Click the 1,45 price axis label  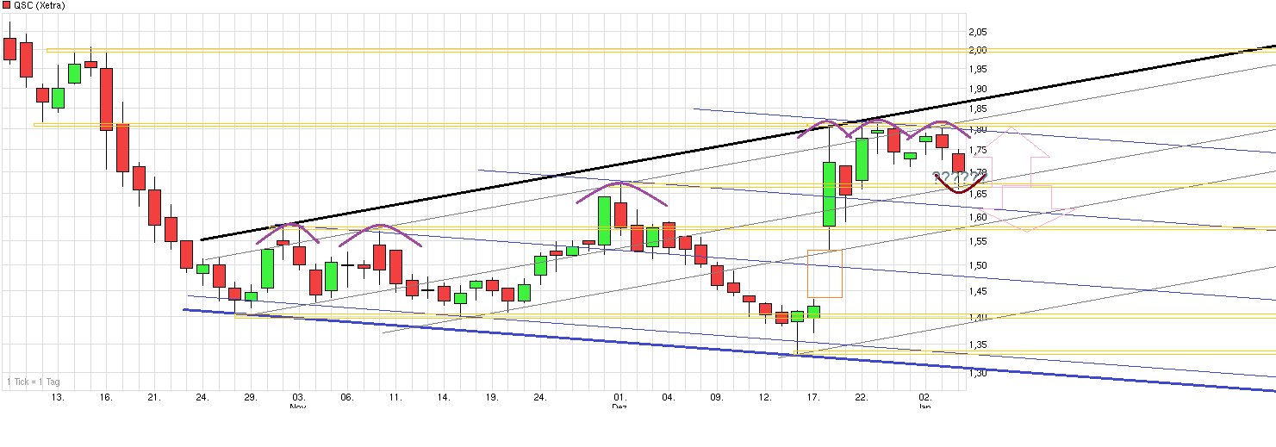pyautogui.click(x=979, y=292)
